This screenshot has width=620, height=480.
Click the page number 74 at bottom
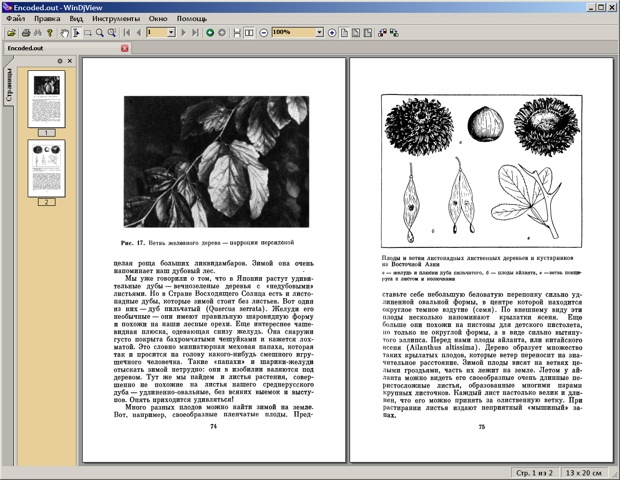pos(214,427)
